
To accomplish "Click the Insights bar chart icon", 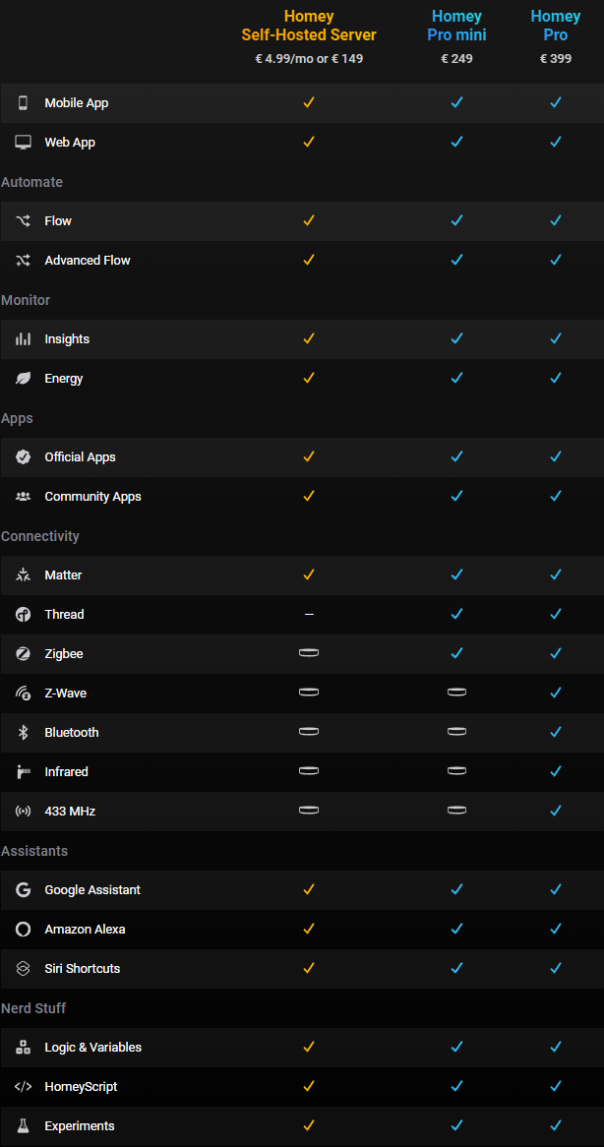I will (x=23, y=339).
